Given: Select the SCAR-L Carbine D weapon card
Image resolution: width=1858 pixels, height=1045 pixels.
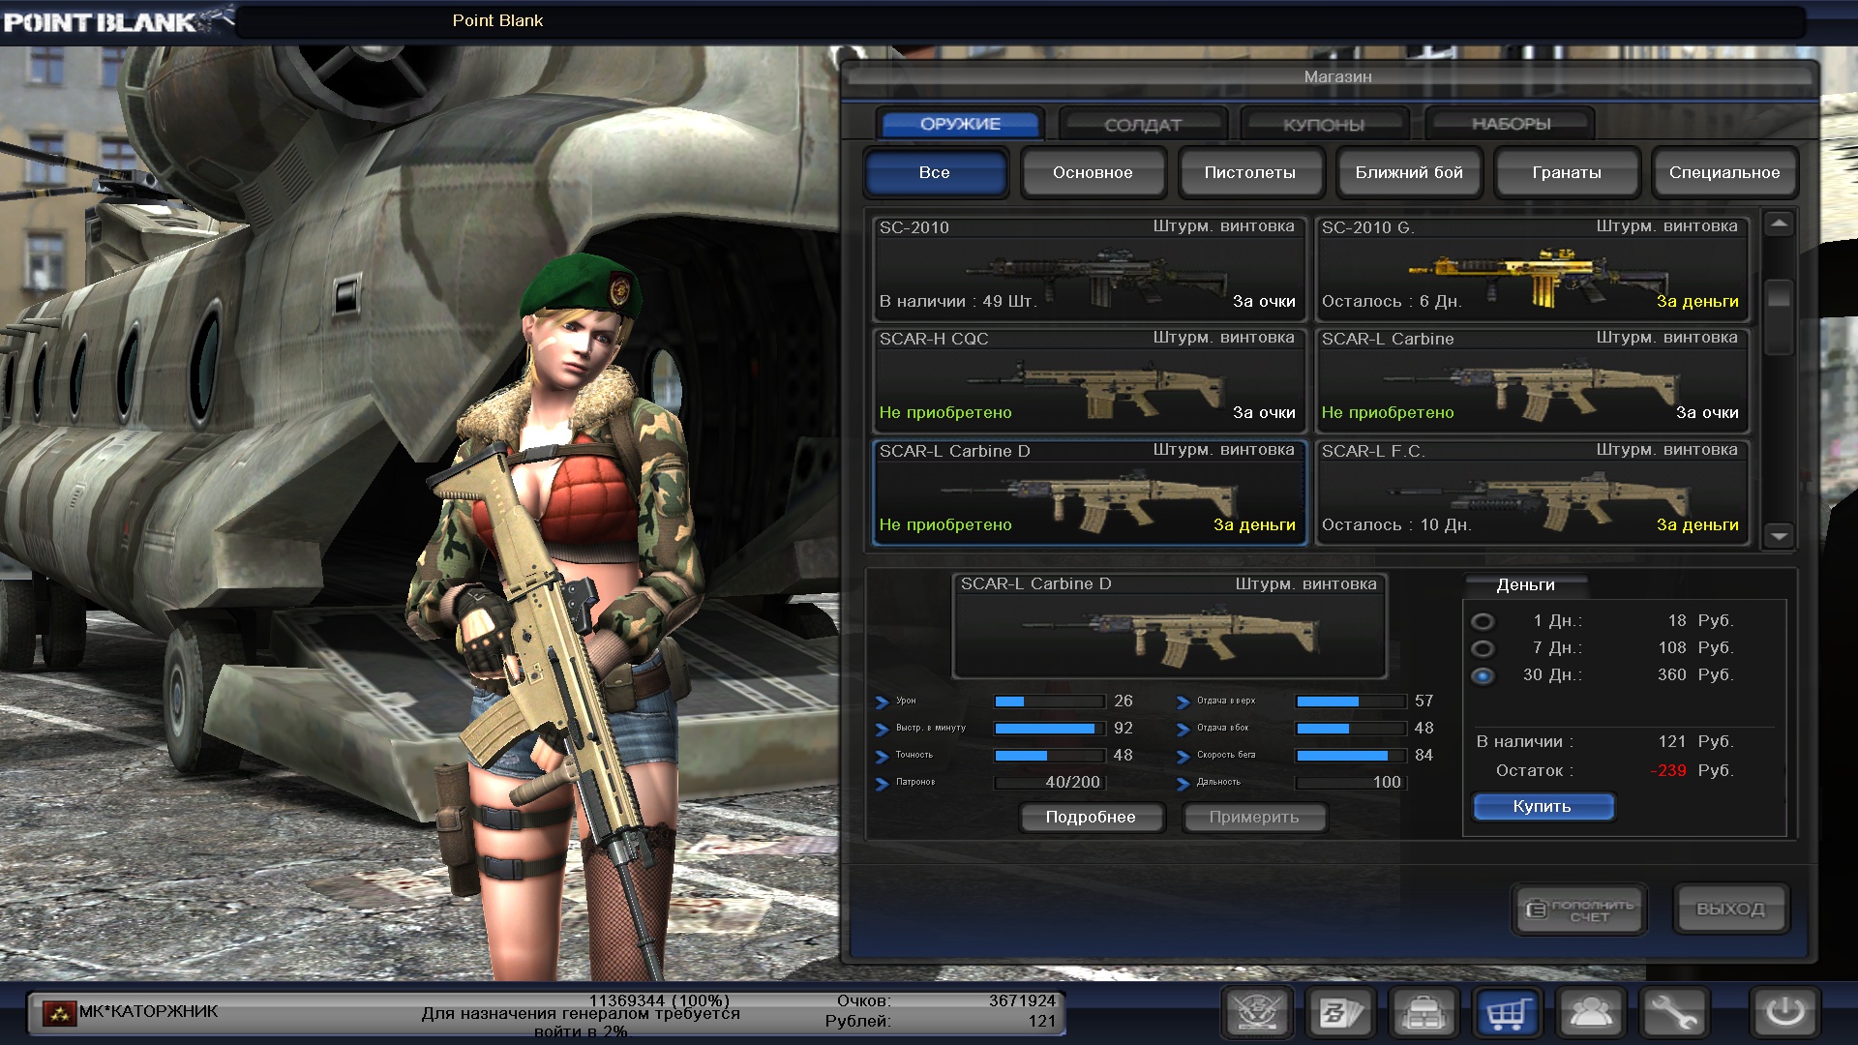Looking at the screenshot, I should click(1090, 493).
